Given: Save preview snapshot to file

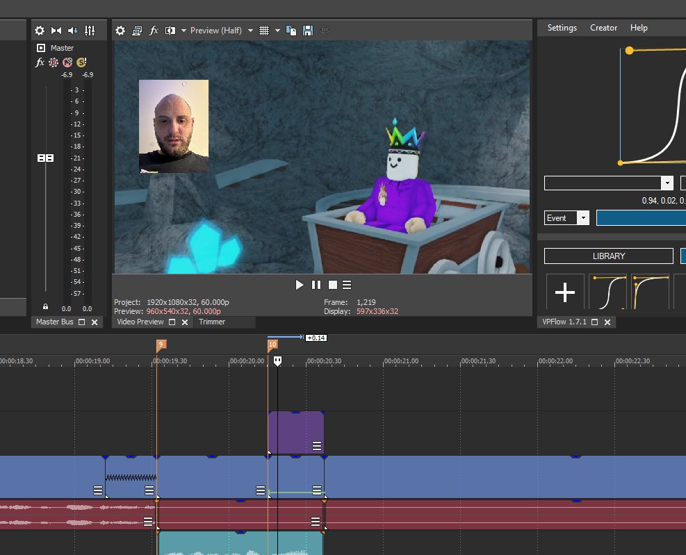Looking at the screenshot, I should tap(308, 30).
